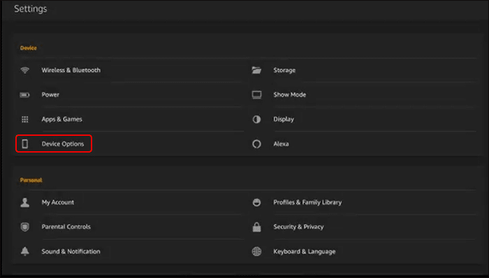The image size is (489, 278).
Task: Open Apps & Games settings
Action: [x=61, y=119]
